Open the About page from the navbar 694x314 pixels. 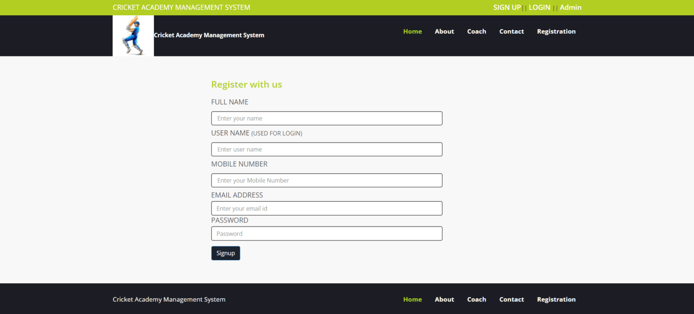point(444,31)
